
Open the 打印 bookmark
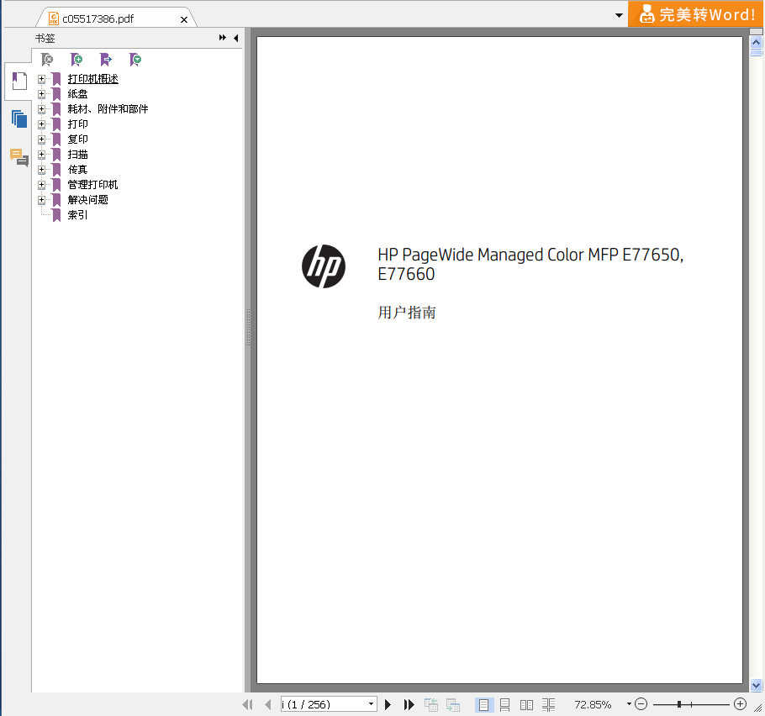(x=77, y=124)
